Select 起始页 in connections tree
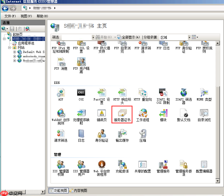The image size is (224, 196). click(x=17, y=34)
